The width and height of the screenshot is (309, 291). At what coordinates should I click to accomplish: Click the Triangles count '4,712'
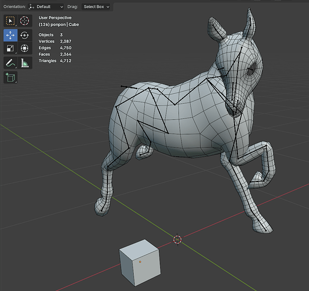coord(66,61)
